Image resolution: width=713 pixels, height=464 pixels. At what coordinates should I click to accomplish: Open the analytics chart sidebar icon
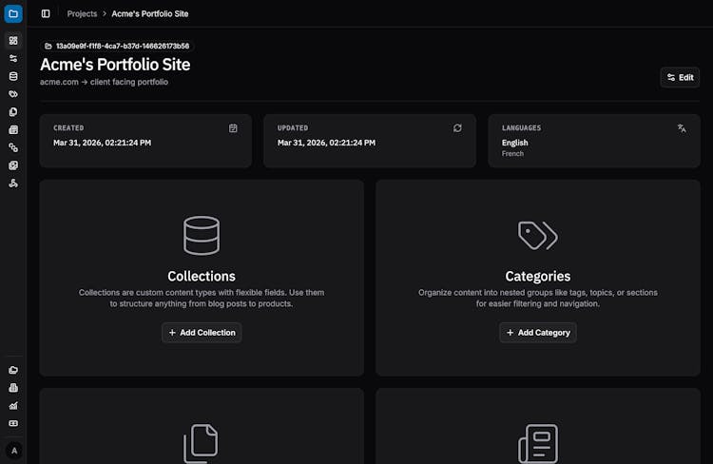13,405
